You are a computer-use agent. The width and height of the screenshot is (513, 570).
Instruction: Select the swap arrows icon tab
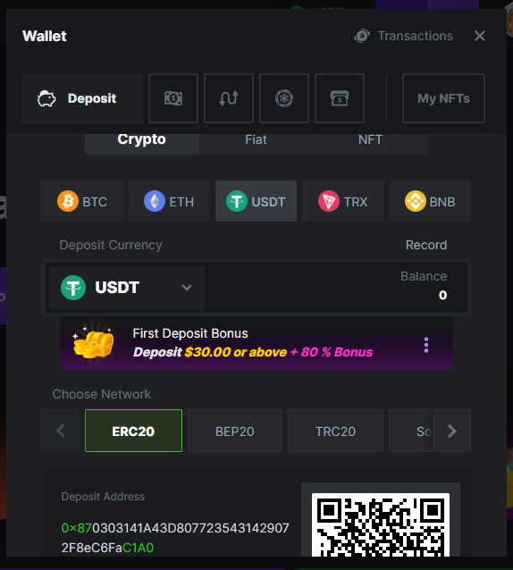[x=229, y=98]
